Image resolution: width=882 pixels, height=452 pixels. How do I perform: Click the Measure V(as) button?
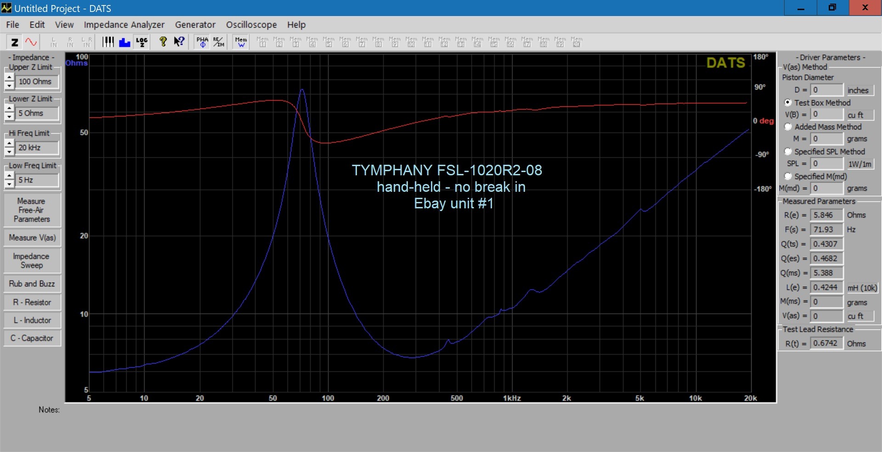(32, 238)
